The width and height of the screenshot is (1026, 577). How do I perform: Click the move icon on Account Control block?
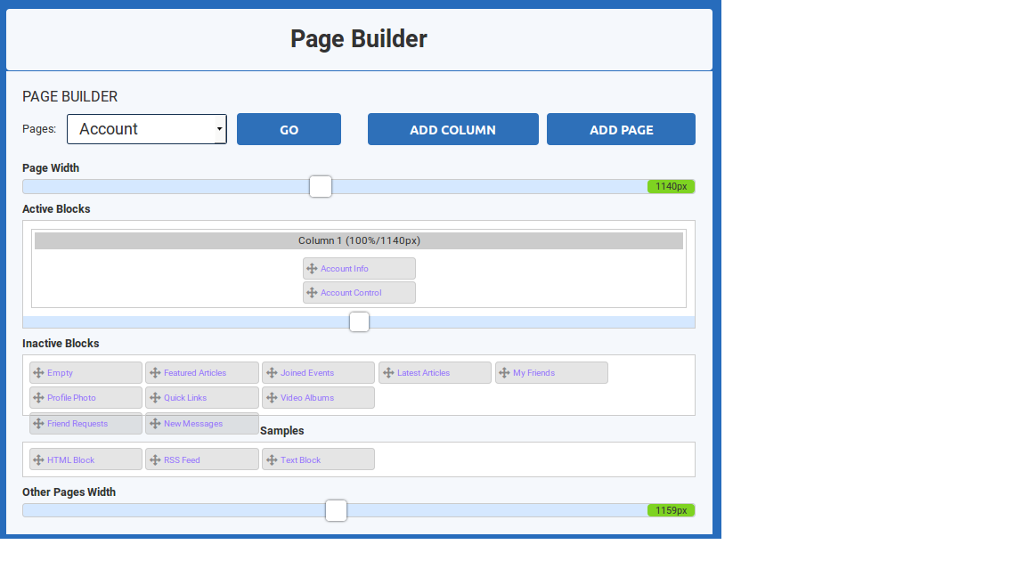pyautogui.click(x=312, y=293)
